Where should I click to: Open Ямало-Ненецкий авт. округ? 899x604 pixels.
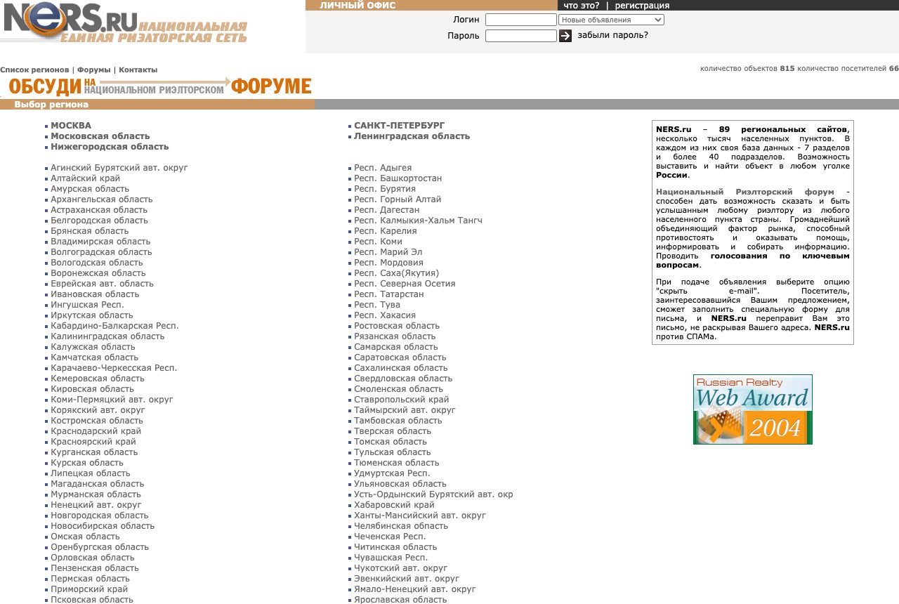(x=415, y=589)
